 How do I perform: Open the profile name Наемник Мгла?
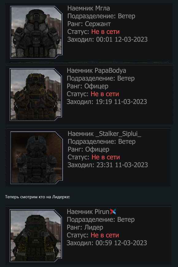pyautogui.click(x=88, y=8)
